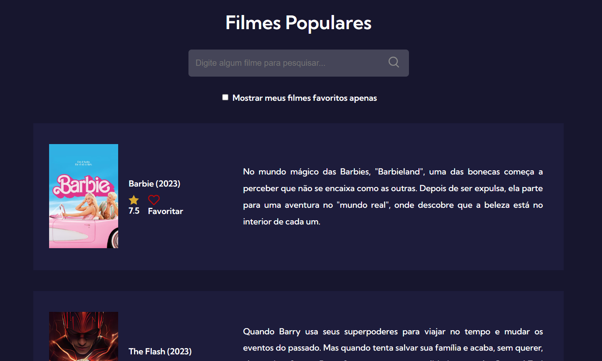This screenshot has height=361, width=602.
Task: Click the label Mostrar meus filmes favoritos apenas
Action: click(x=305, y=98)
